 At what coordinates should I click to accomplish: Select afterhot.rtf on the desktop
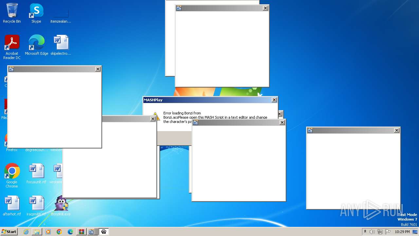point(12,206)
